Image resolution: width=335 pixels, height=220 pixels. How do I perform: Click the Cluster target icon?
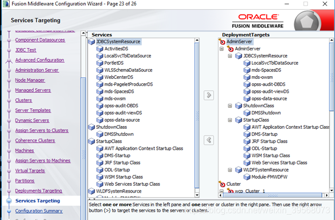click(222, 184)
